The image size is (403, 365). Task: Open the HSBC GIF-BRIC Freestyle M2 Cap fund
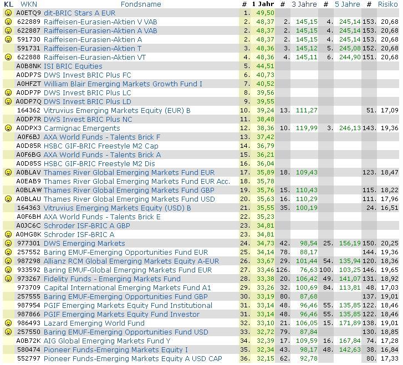[x=101, y=146]
